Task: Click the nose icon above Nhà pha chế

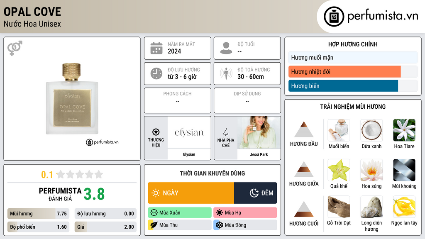Action: coord(225,132)
